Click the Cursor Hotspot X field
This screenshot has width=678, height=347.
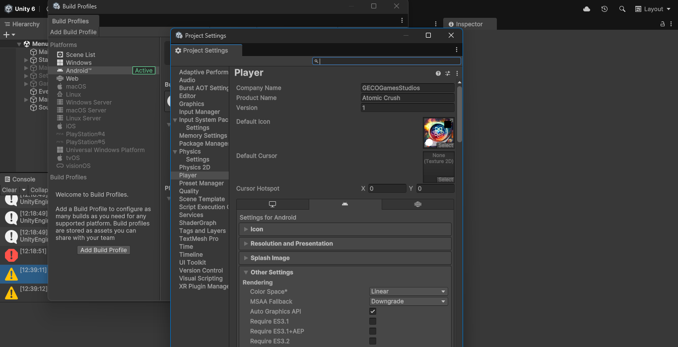(387, 188)
